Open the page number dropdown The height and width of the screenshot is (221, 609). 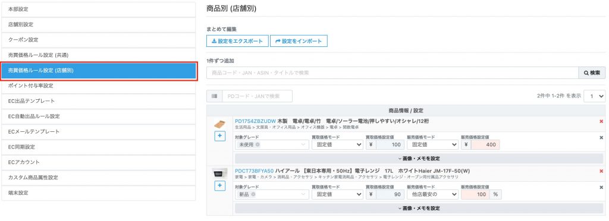click(594, 96)
